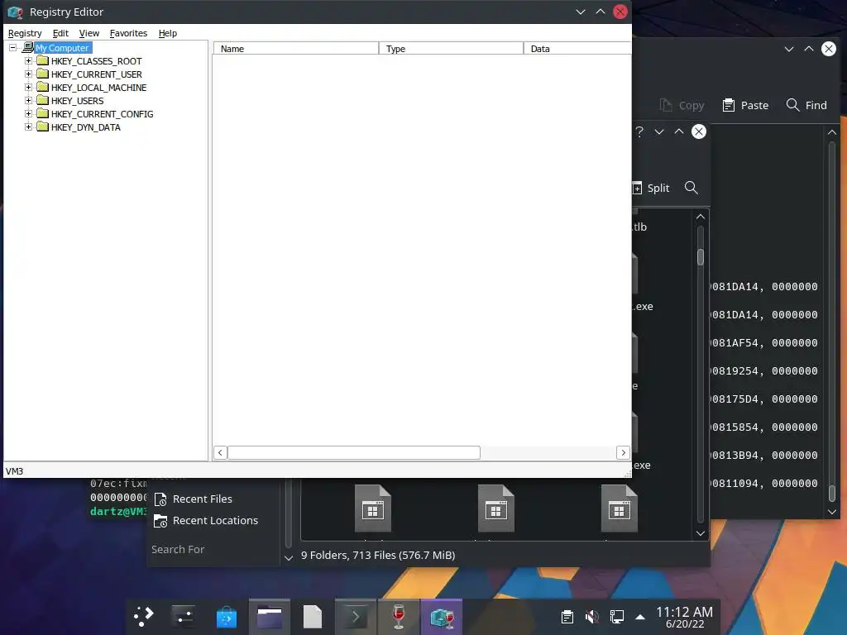Open the KDE application launcher

coord(144,616)
